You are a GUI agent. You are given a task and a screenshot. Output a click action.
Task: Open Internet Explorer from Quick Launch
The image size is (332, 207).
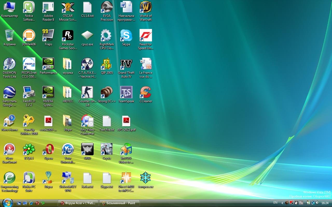[x=31, y=203]
